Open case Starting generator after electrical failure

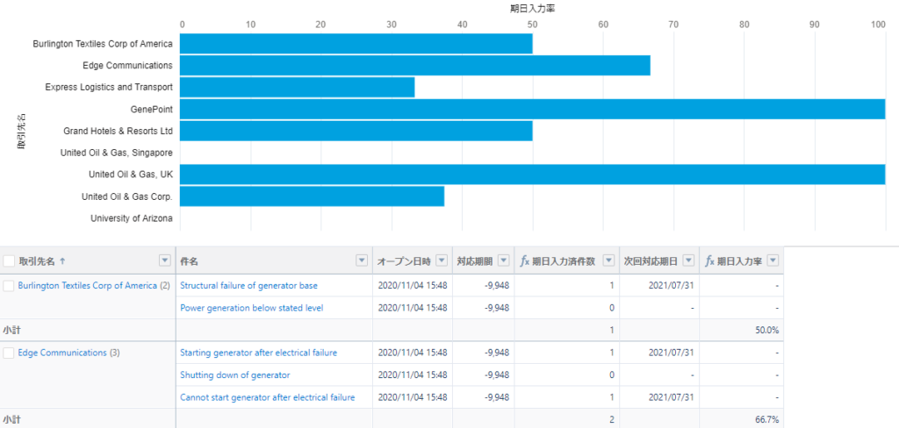pyautogui.click(x=259, y=353)
